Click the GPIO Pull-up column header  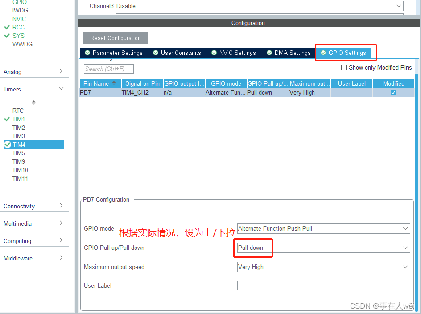(x=268, y=83)
